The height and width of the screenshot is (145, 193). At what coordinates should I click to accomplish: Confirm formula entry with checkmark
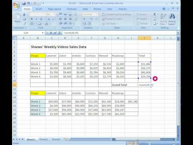click(x=55, y=33)
